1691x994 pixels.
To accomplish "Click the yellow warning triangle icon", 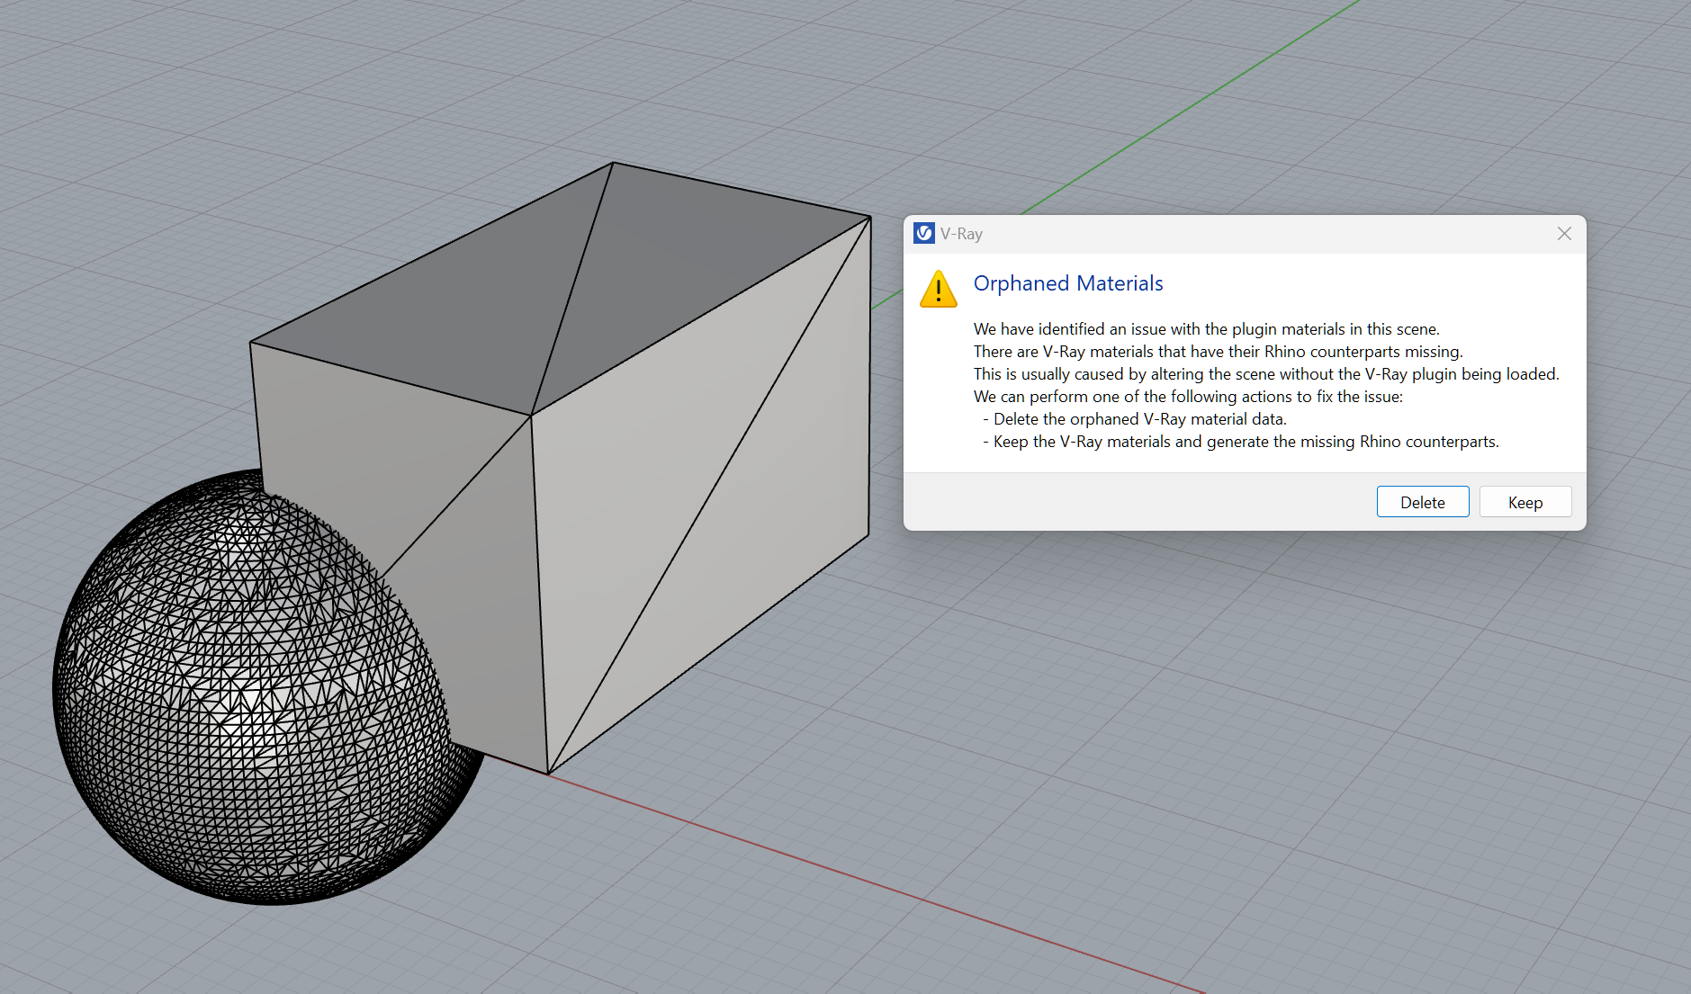I will (x=938, y=289).
